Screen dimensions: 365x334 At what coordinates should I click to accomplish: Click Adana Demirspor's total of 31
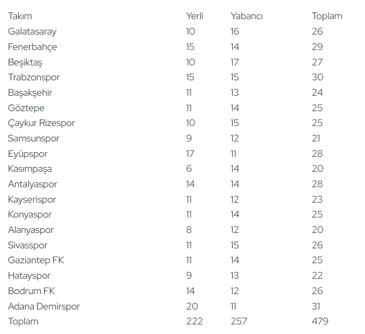coord(316,306)
